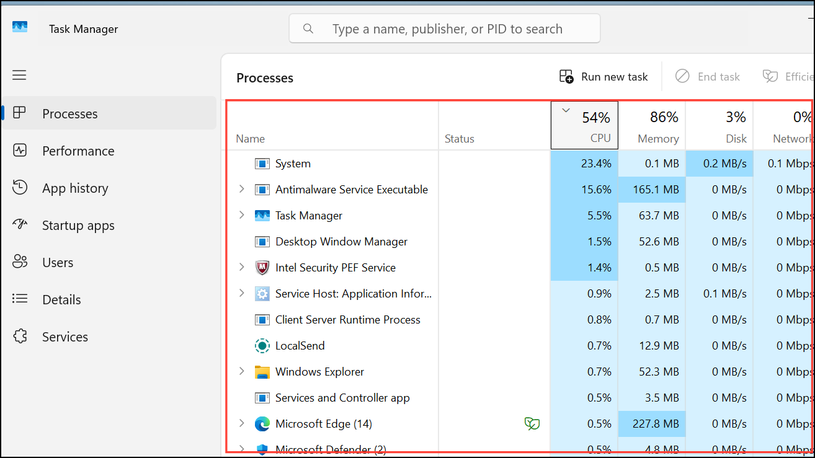Switch to the Startup apps page
Image resolution: width=815 pixels, height=458 pixels.
click(109, 224)
